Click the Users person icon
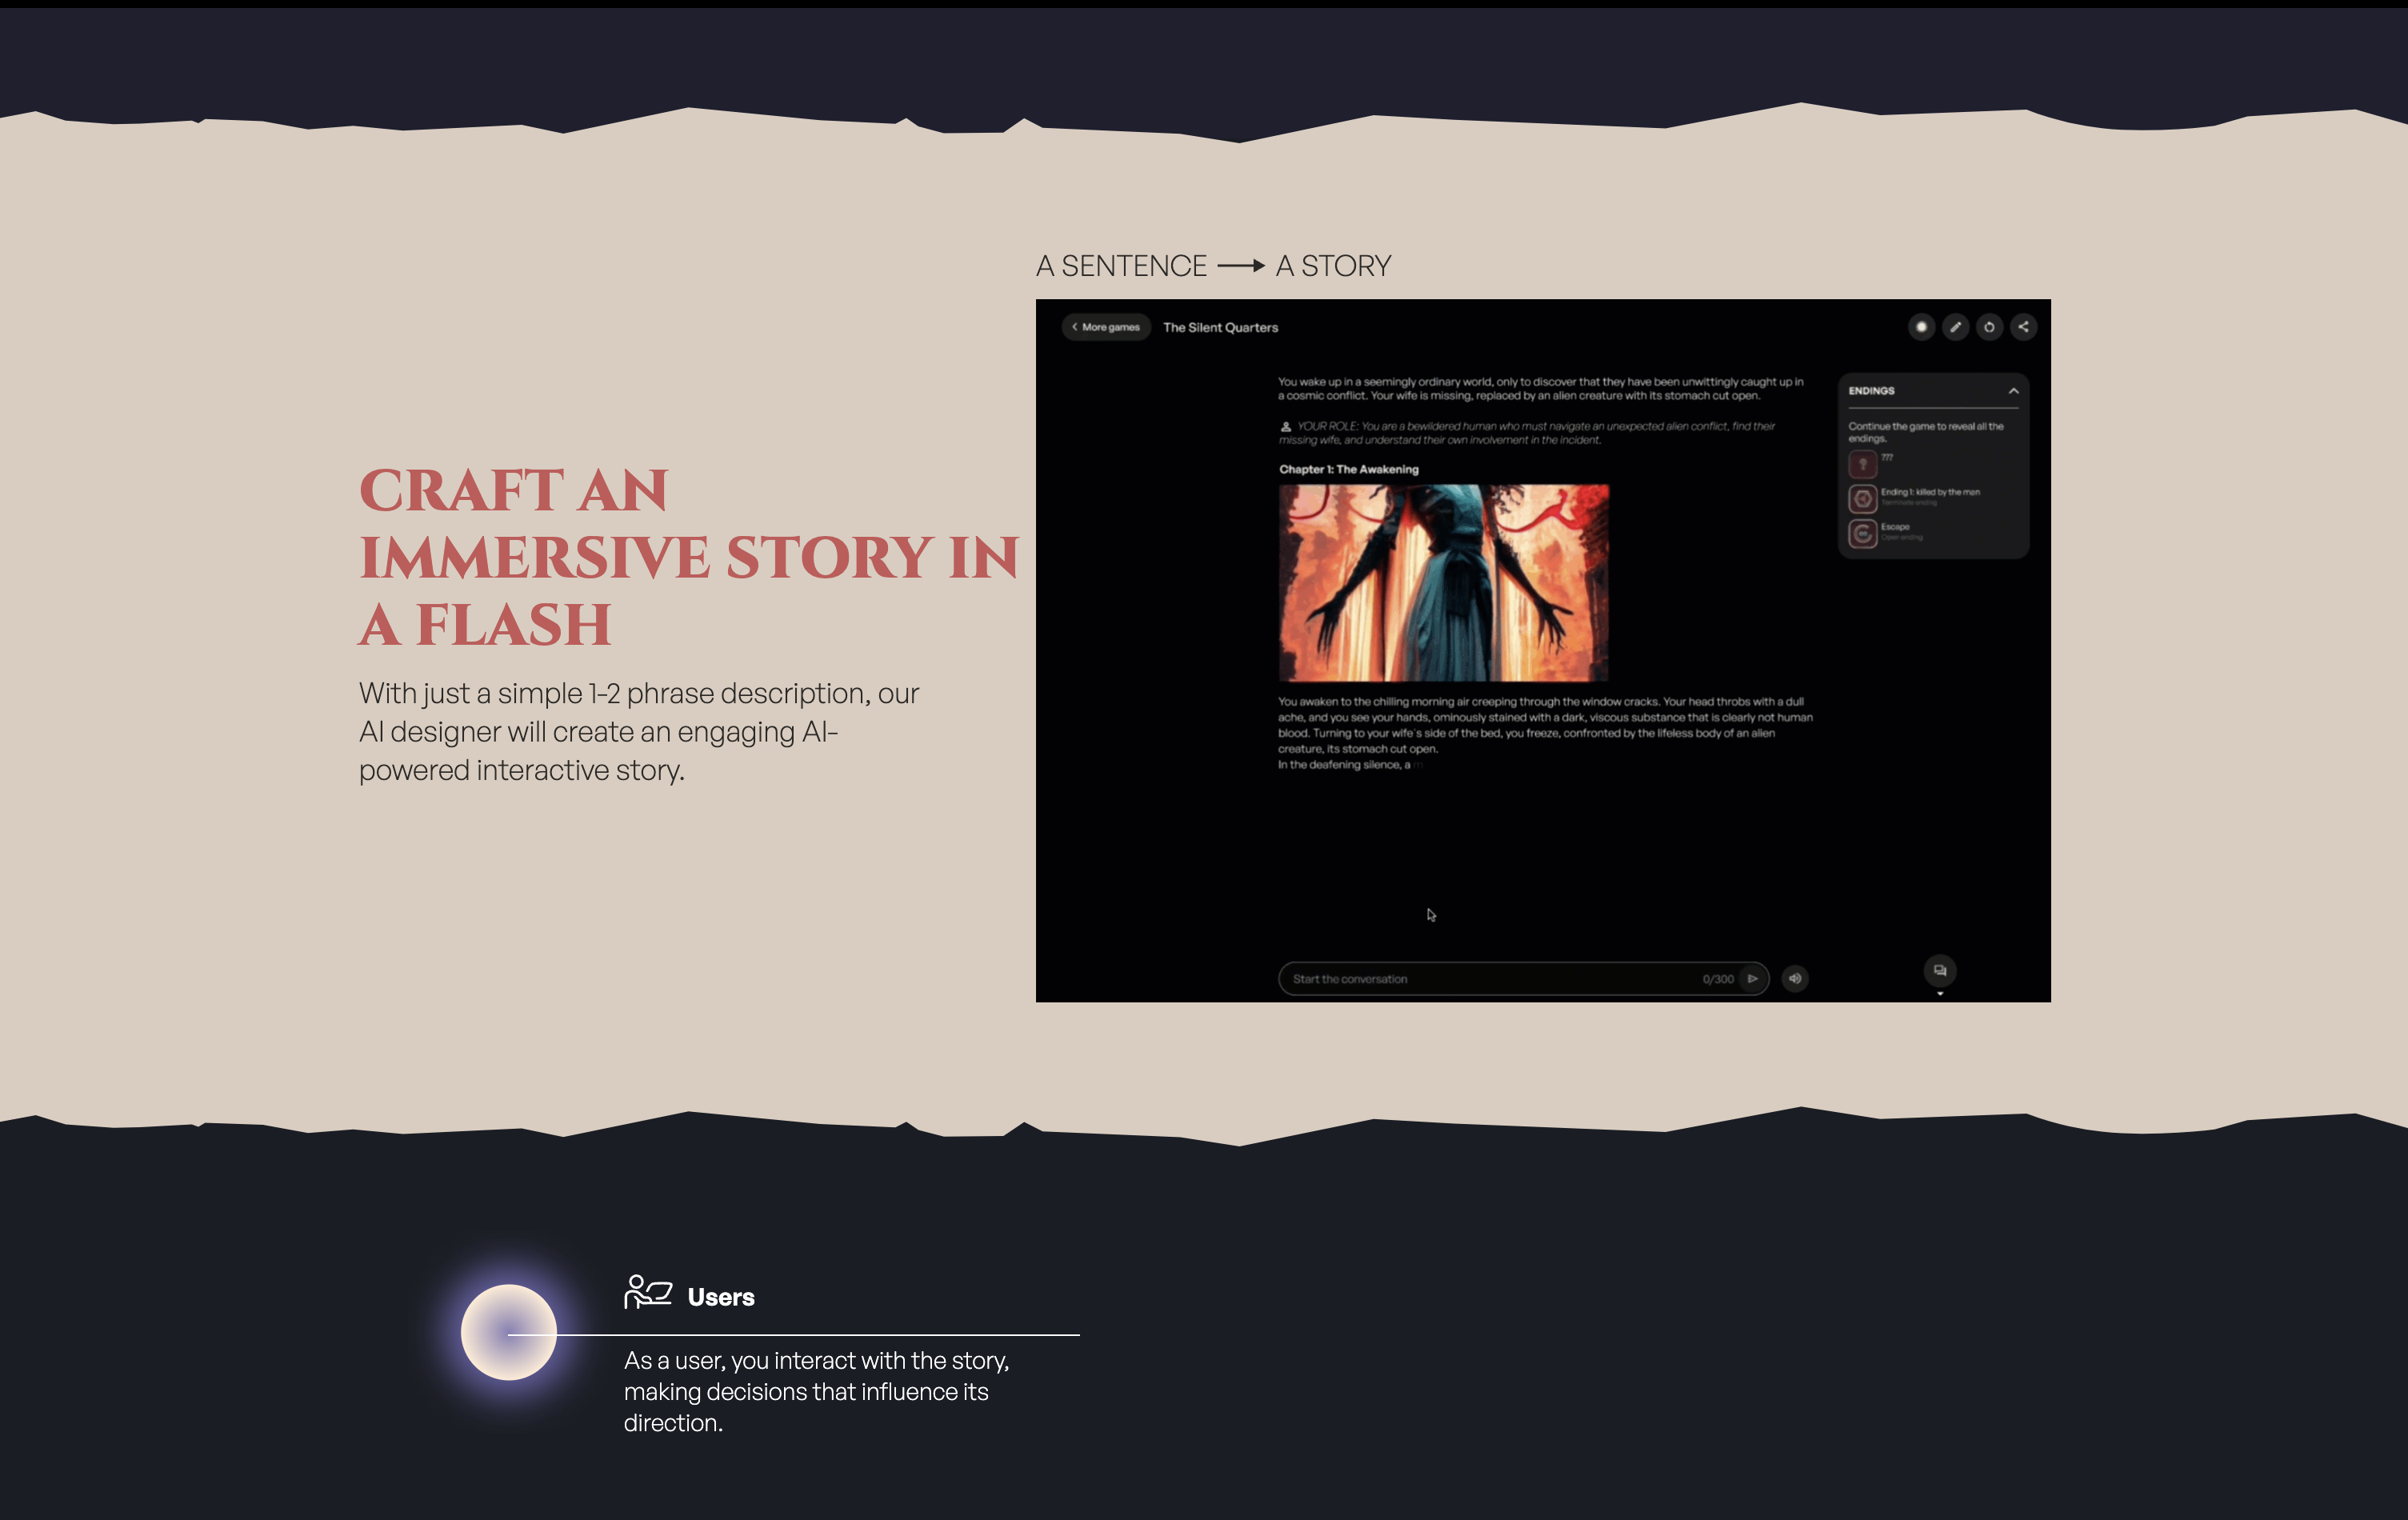The height and width of the screenshot is (1520, 2408). coord(647,1292)
